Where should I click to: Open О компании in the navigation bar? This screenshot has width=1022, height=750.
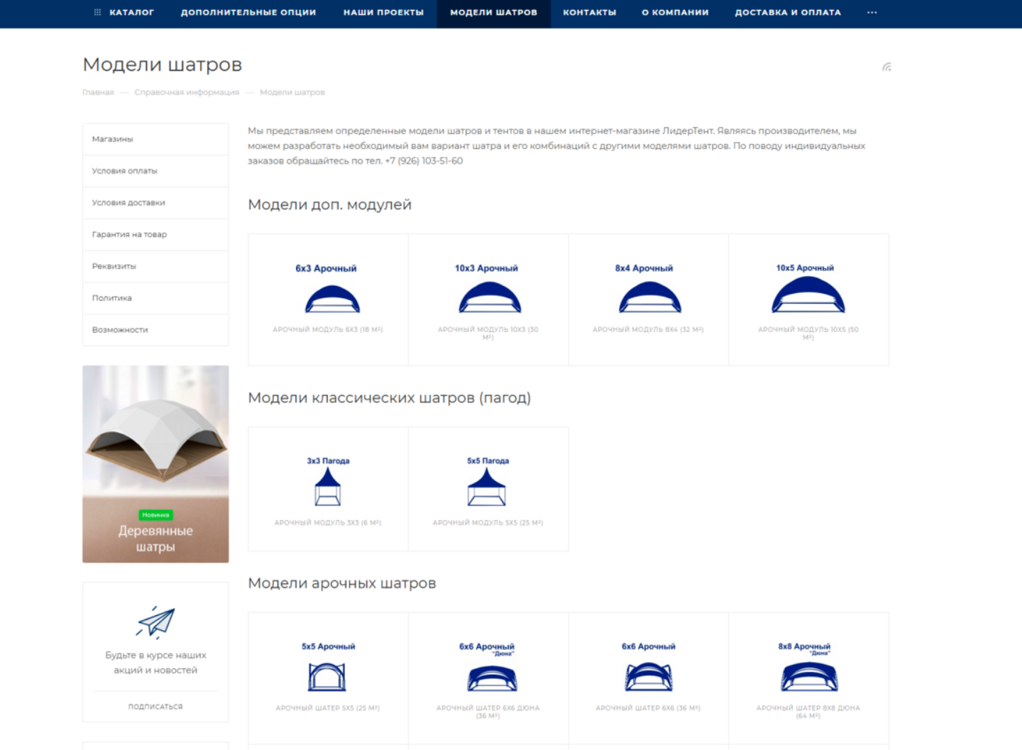coord(675,12)
